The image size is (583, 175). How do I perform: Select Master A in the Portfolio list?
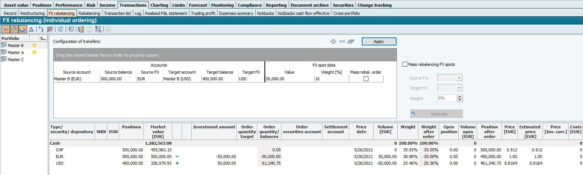tap(16, 53)
